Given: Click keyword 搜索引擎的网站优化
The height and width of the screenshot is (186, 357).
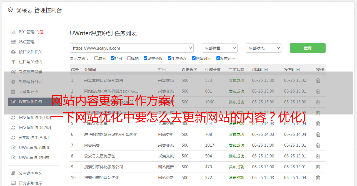Looking at the screenshot, I should coord(102,178).
